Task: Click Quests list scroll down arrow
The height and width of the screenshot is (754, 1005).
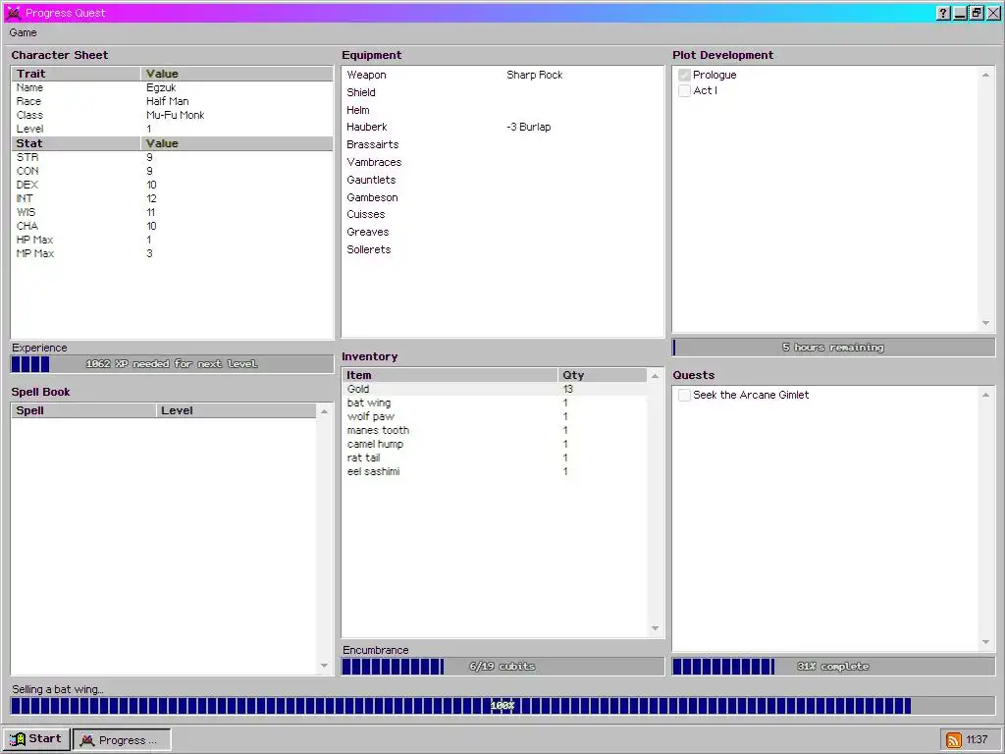Action: click(985, 642)
